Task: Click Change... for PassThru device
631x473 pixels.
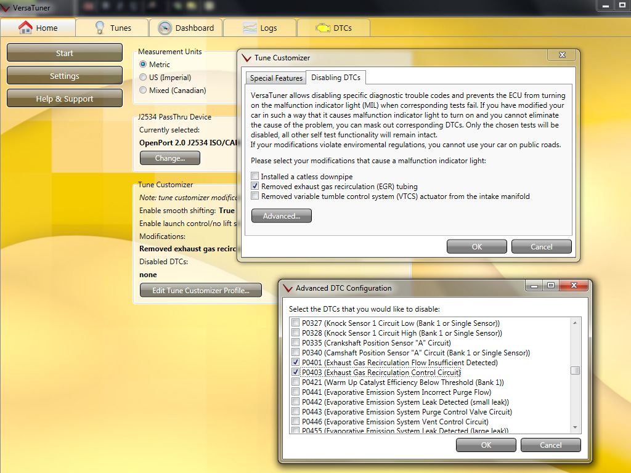Action: click(170, 158)
